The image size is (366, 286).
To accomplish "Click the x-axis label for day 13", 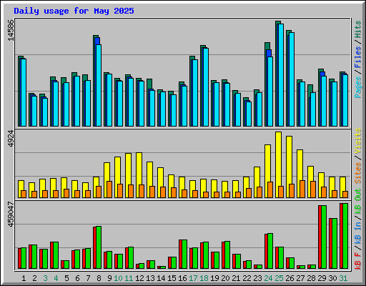I will pos(150,278).
